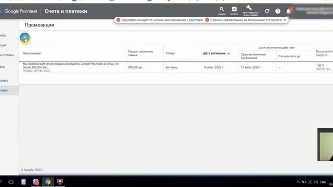Open Task View button in taskbar
This screenshot has height=187, width=333.
click(x=11, y=182)
